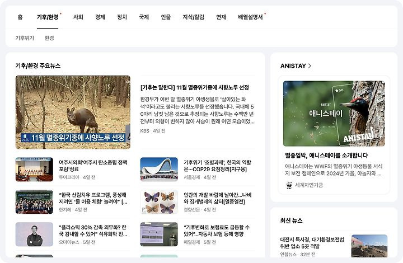Open the 지식/칼럼 tab
This screenshot has width=403, height=263.
[193, 17]
